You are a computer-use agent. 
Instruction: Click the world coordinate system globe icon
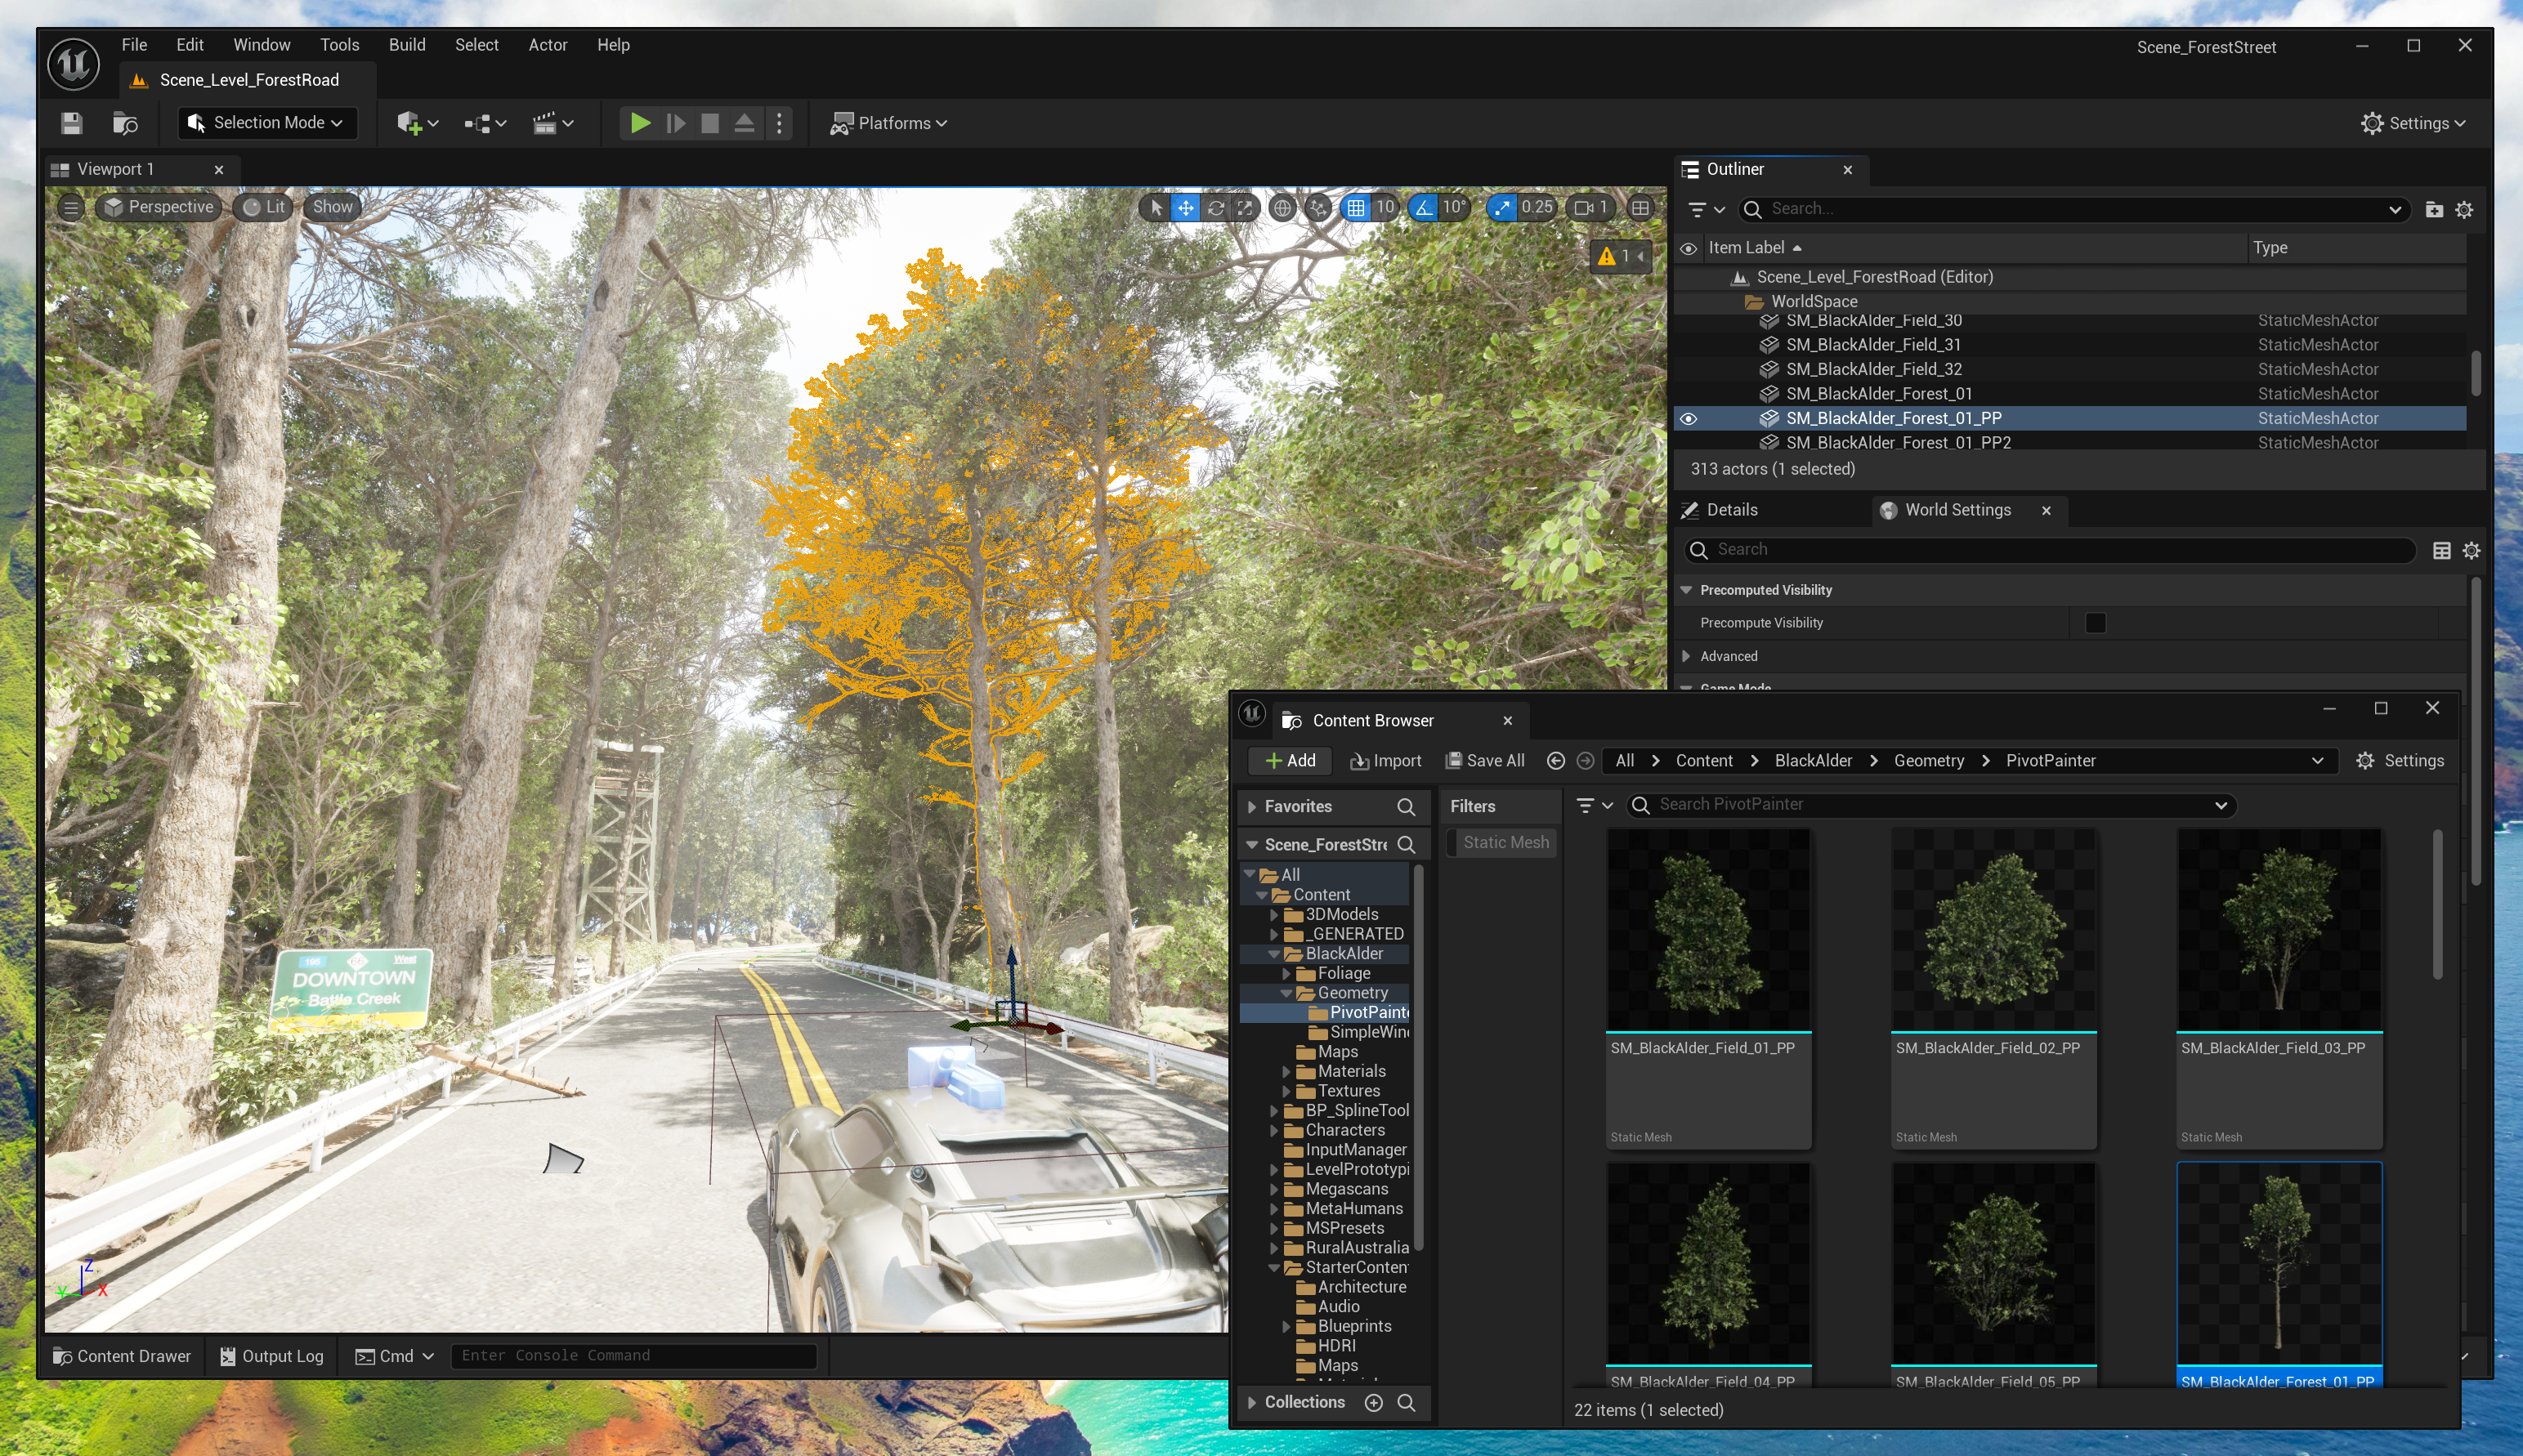tap(1282, 208)
